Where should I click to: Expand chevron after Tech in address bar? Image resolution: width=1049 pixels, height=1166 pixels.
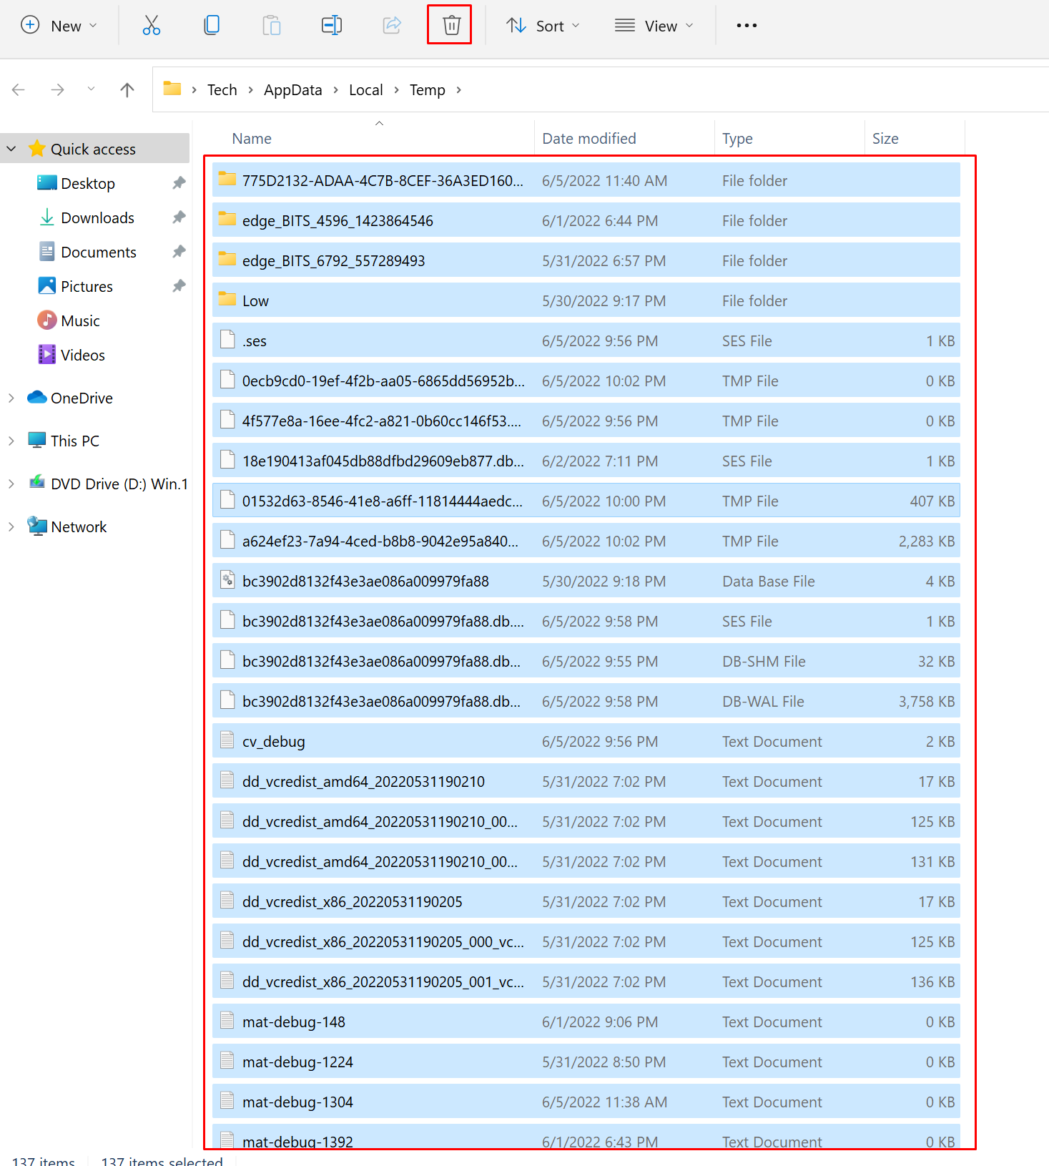(x=250, y=89)
